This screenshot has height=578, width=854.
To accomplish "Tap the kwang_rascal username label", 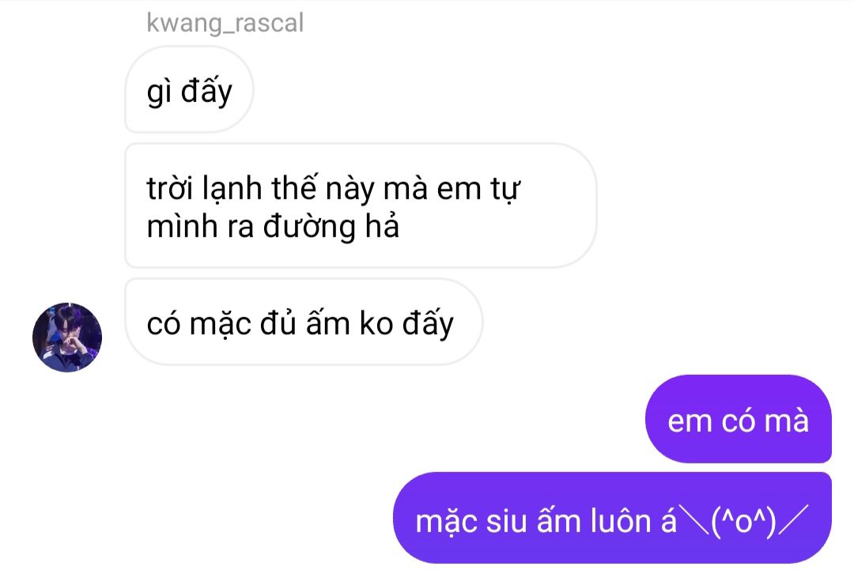I will coord(225,24).
